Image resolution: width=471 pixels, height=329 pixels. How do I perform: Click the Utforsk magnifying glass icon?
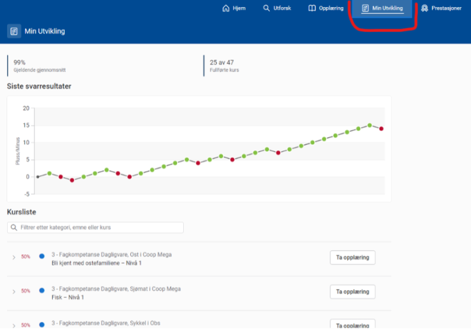pyautogui.click(x=266, y=8)
